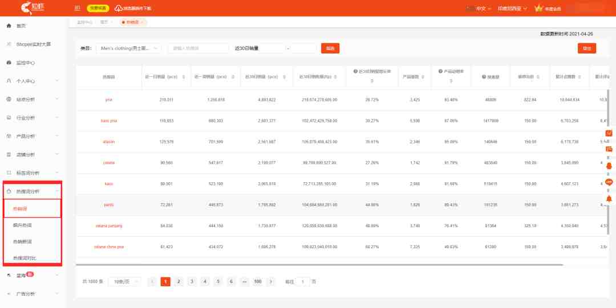Select the 热搜词 submenu item
This screenshot has width=616, height=308.
pyautogui.click(x=32, y=209)
